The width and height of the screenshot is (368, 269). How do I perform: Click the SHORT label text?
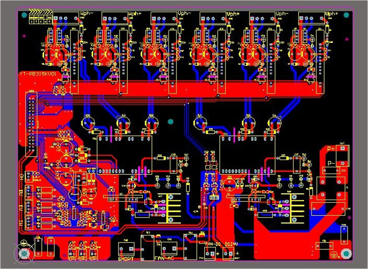tap(126, 259)
